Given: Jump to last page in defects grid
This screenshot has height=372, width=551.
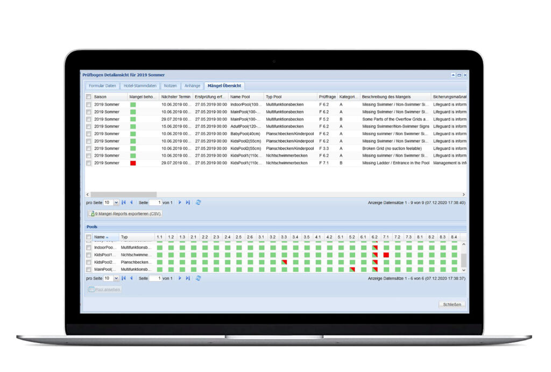Looking at the screenshot, I should click(188, 202).
